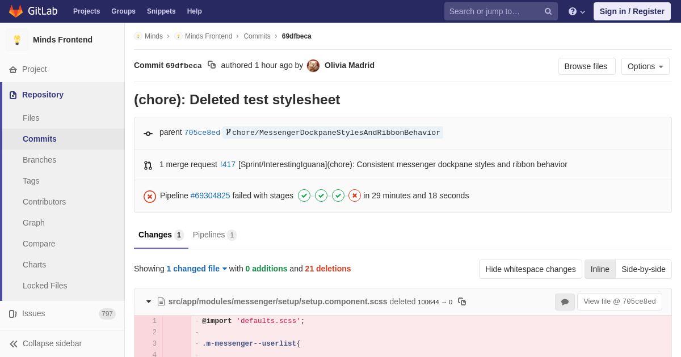The width and height of the screenshot is (681, 357).
Task: Open the chore/MessengerDockpaneStylesAndRibbonBehavior branch link
Action: [x=333, y=133]
